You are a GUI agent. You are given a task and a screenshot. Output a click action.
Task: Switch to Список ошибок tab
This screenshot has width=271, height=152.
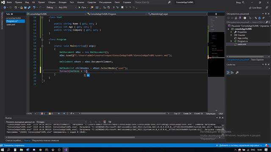(x=14, y=141)
